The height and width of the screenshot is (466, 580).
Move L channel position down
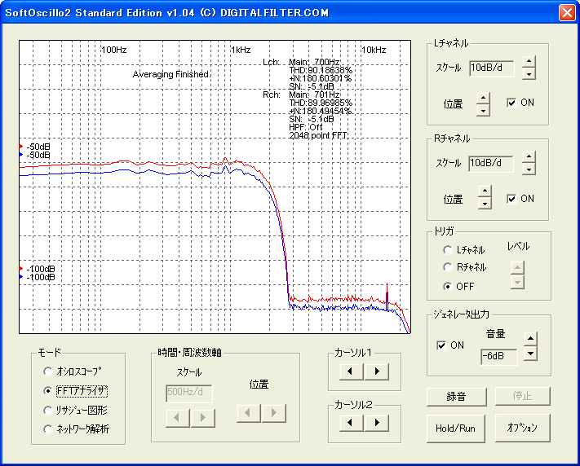click(x=483, y=110)
